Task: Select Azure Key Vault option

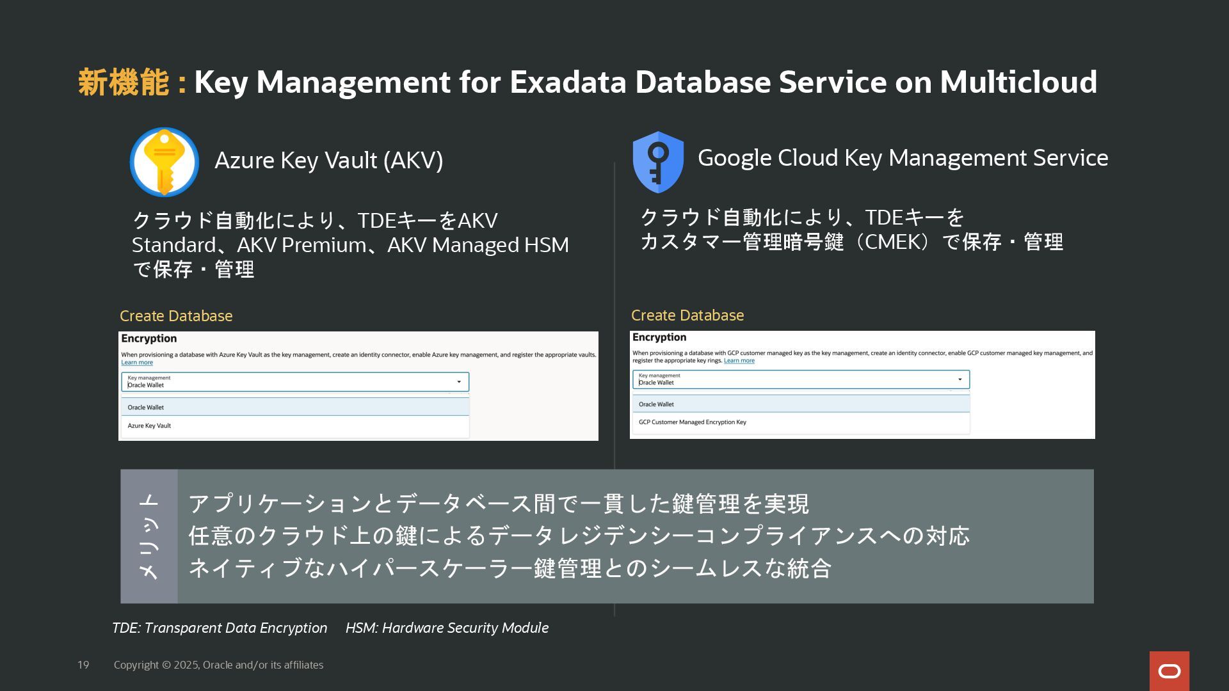Action: point(149,425)
